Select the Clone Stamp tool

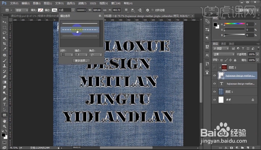[x=4, y=66]
